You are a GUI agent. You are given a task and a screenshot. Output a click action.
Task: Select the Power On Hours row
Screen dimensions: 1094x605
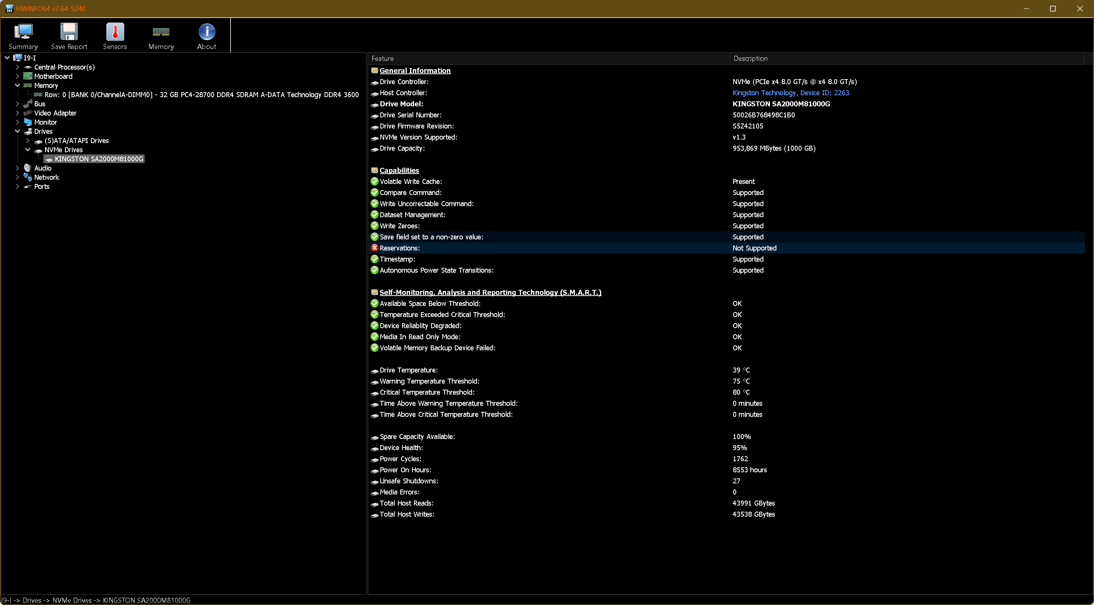727,470
